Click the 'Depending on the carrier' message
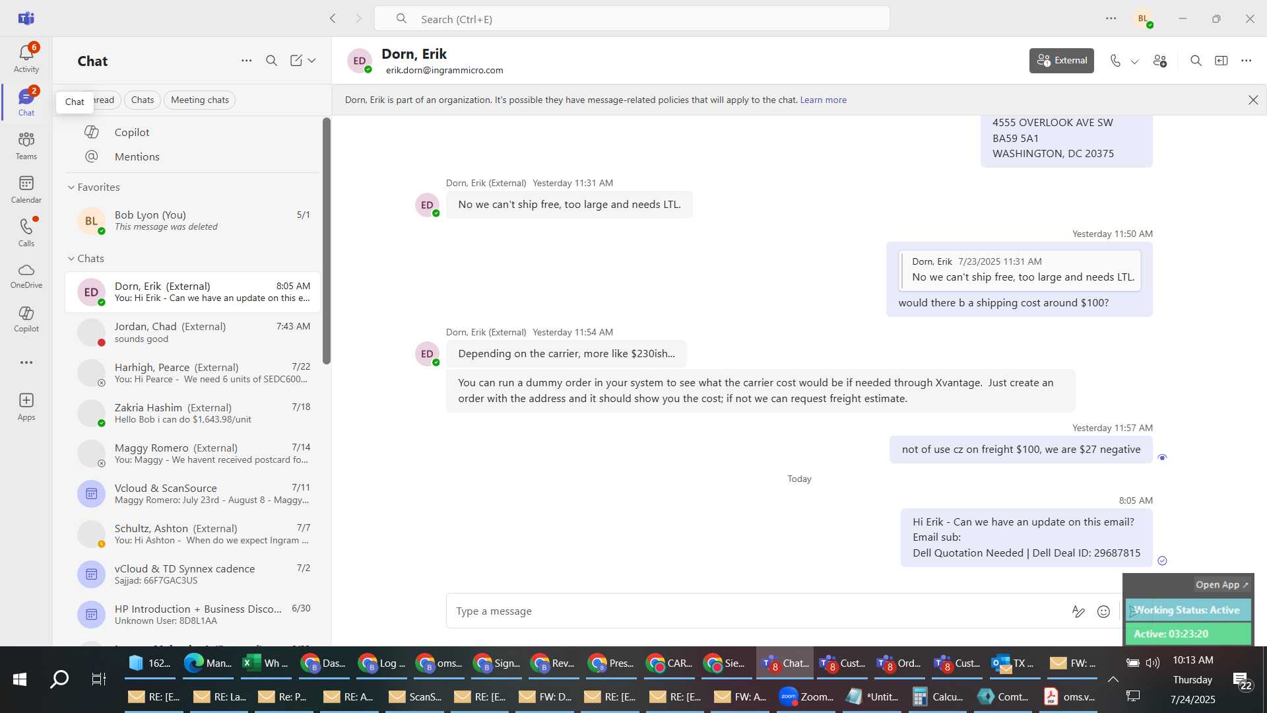Viewport: 1267px width, 713px height. [x=566, y=354]
